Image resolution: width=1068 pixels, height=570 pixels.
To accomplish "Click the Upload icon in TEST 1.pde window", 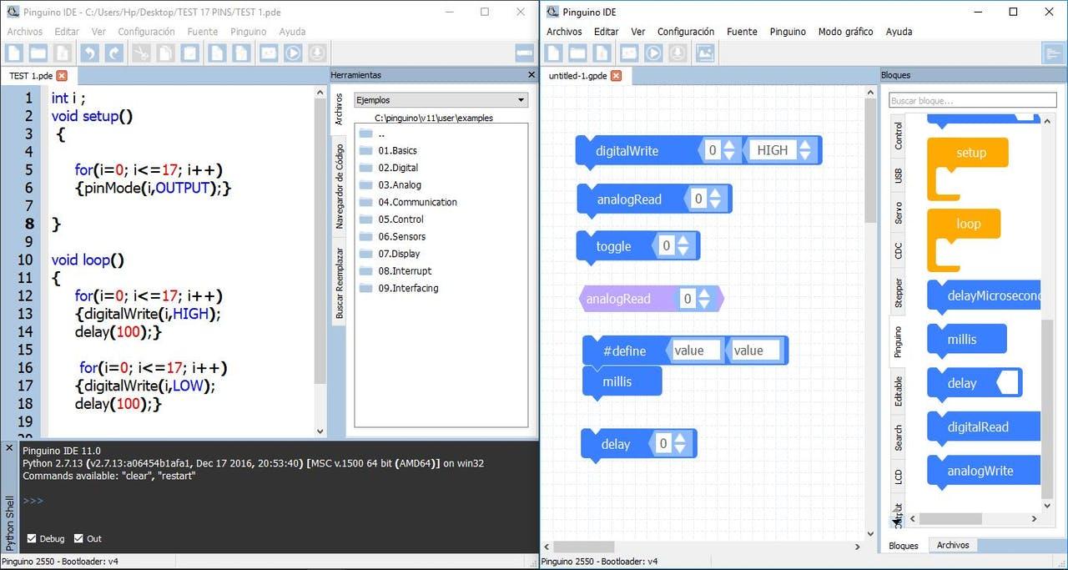I will [x=317, y=53].
